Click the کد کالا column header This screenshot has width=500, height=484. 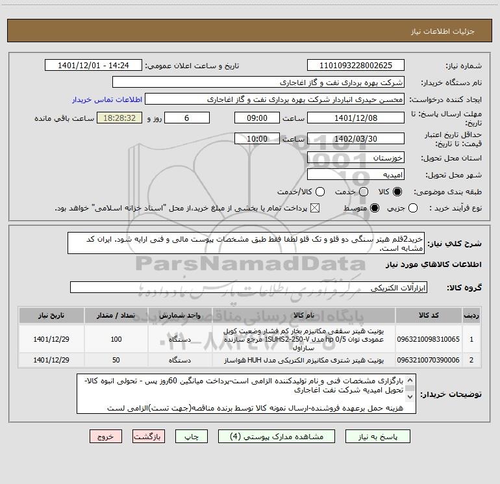(429, 316)
